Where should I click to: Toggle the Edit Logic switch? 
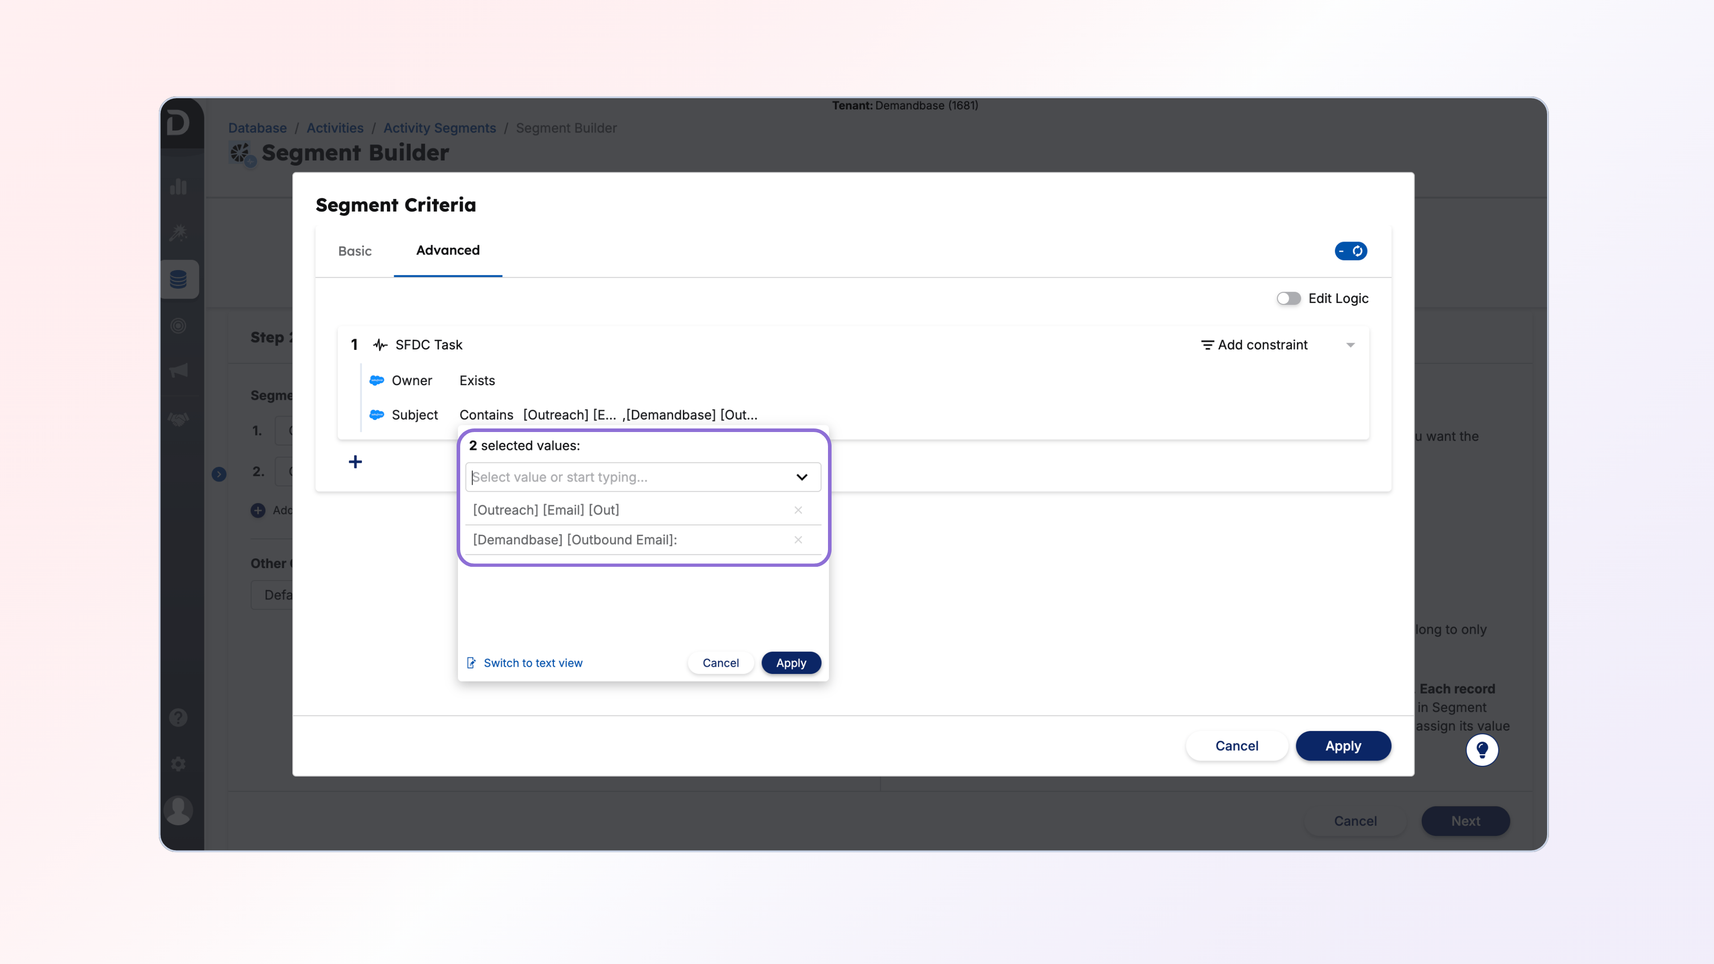[x=1288, y=299]
